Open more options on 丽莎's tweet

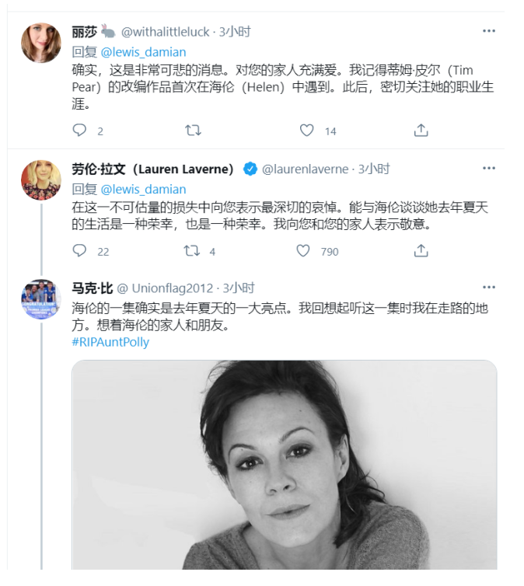coord(488,31)
